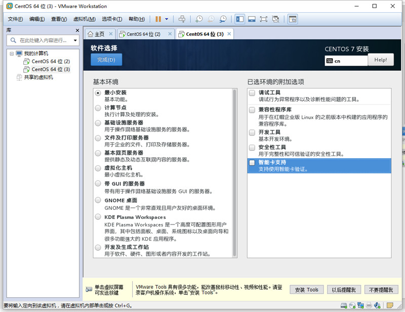The width and height of the screenshot is (405, 312).
Task: Choose the GNOME 桌面 environment
Action: tap(98, 200)
